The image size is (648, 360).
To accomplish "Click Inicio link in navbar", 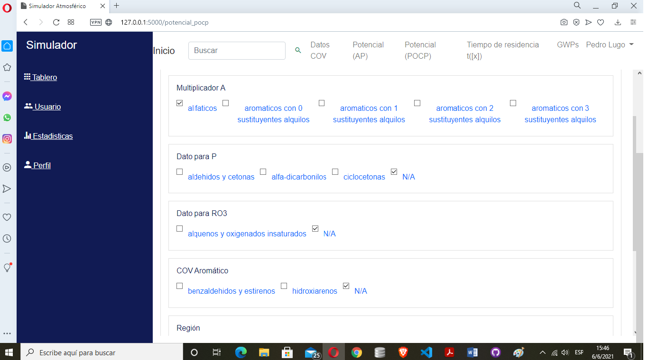I will pyautogui.click(x=164, y=51).
